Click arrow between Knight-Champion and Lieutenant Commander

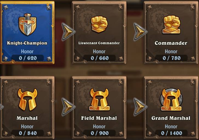[68, 32]
